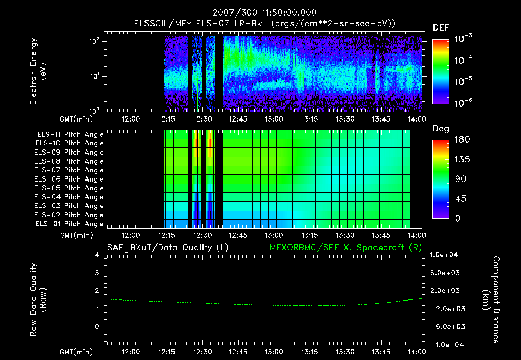521x360 pixels.
Task: Click the ELS-04 Pitch Angle row label
Action: pos(69,197)
